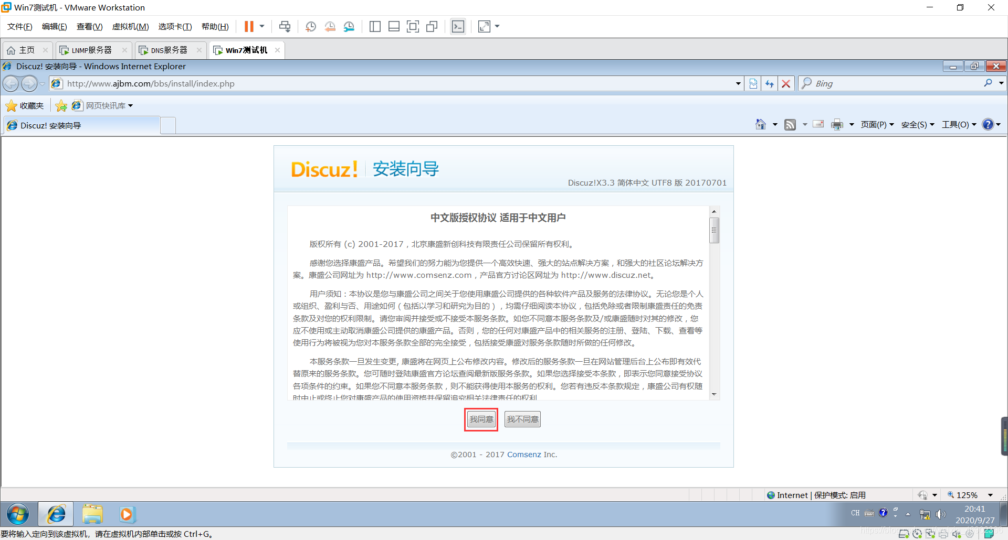Toggle the thumbnail bar view icon

[394, 26]
